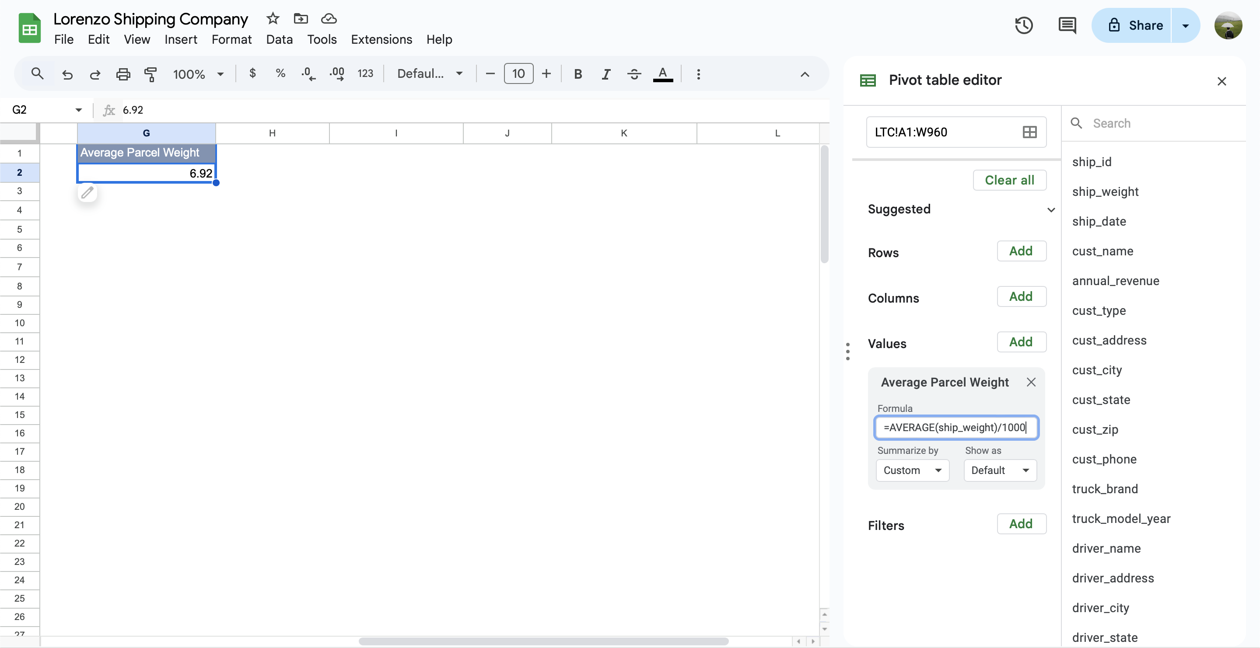Star the Lorenzo Shipping Company document
Viewport: 1260px width, 648px height.
tap(273, 18)
